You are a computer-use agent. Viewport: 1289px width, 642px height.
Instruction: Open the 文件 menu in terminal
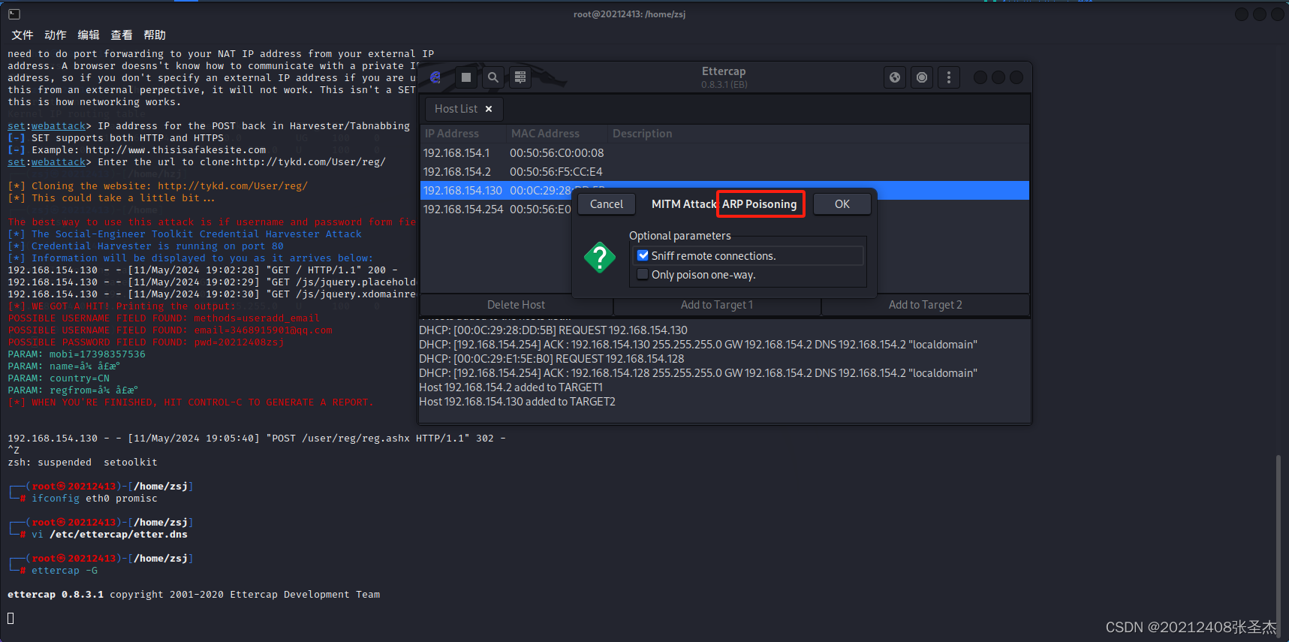[23, 35]
